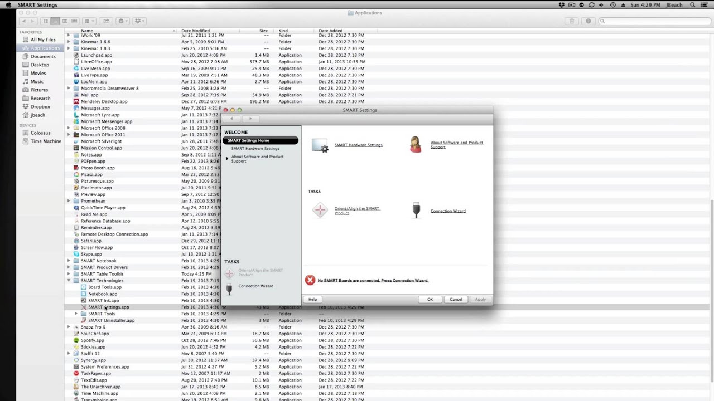Click Connection Wizard link in main pane
Screen dimensions: 714x401
pyautogui.click(x=448, y=211)
